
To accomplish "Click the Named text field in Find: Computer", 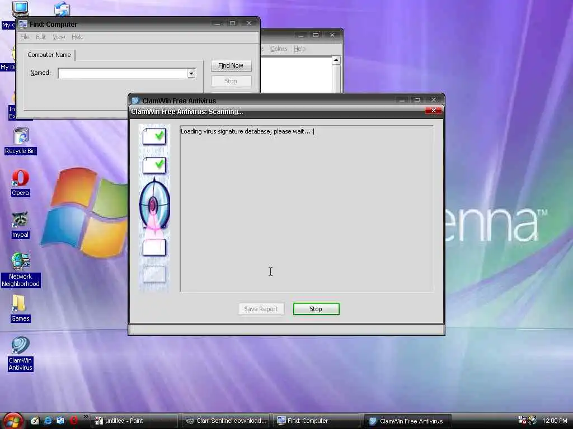I will point(123,73).
